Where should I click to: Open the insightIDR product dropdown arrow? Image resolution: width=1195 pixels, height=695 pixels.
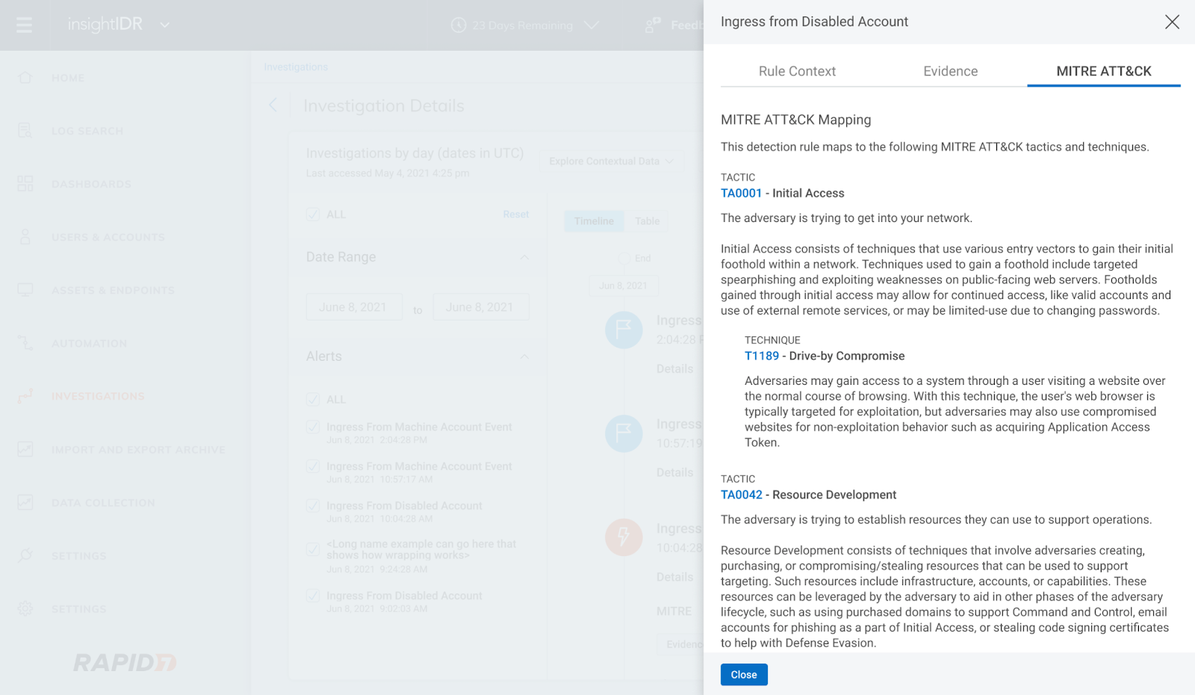coord(165,25)
